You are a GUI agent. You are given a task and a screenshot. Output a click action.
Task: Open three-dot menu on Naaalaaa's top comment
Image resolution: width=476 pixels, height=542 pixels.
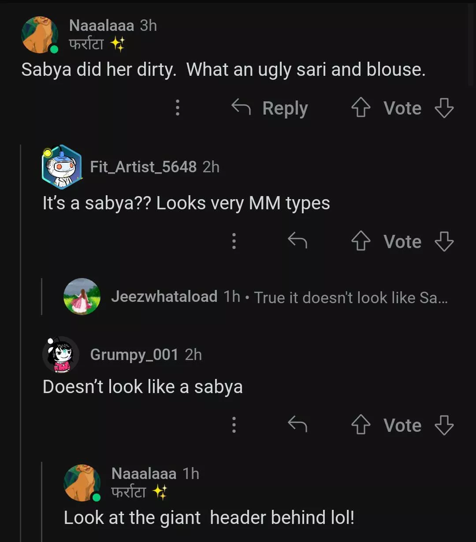pyautogui.click(x=177, y=108)
